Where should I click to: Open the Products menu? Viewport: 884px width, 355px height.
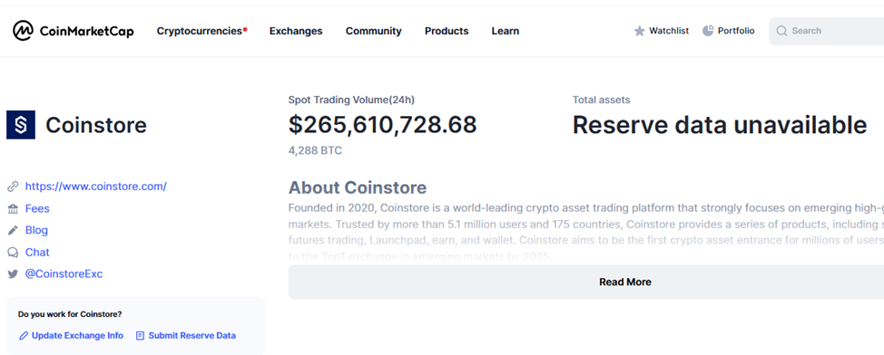[x=447, y=31]
